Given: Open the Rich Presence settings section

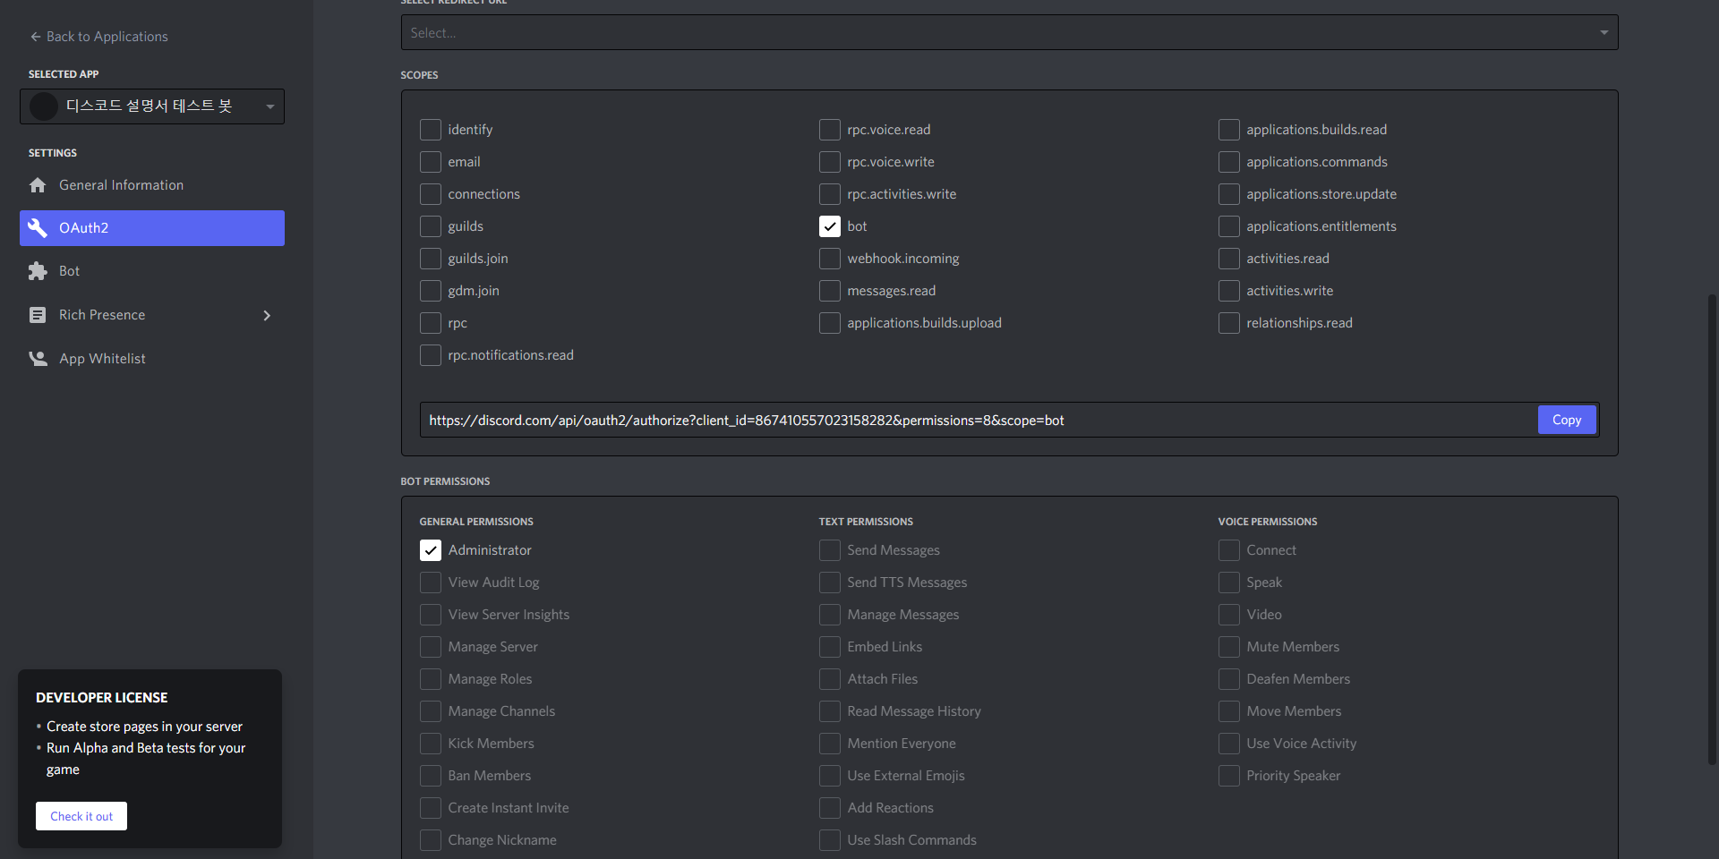Looking at the screenshot, I should click(x=152, y=315).
